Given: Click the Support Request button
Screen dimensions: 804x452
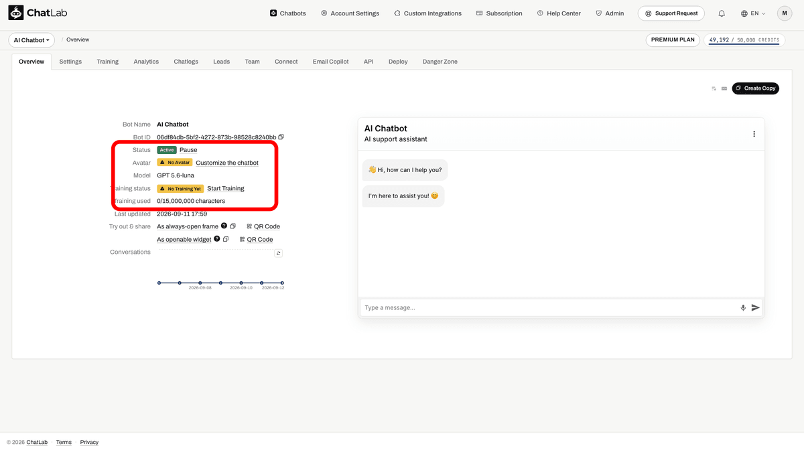Looking at the screenshot, I should point(671,13).
